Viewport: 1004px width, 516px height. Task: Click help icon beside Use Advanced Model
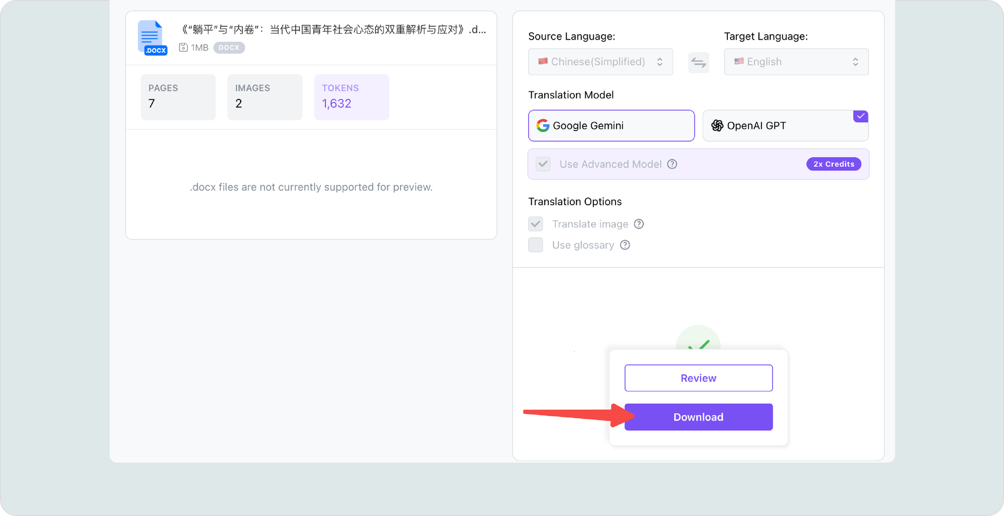point(672,164)
